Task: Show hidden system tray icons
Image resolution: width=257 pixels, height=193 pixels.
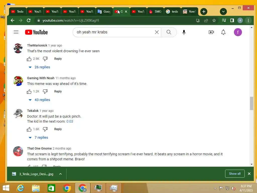Action: (215, 188)
